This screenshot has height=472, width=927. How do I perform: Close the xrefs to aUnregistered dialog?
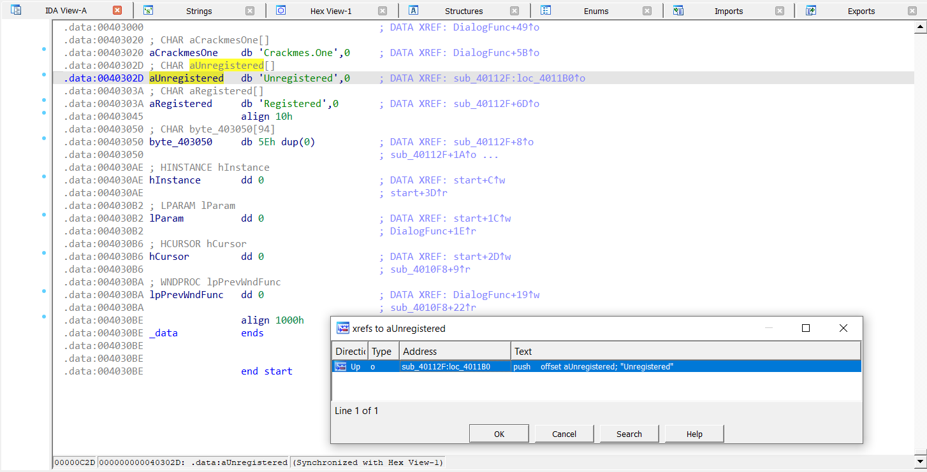pos(843,328)
